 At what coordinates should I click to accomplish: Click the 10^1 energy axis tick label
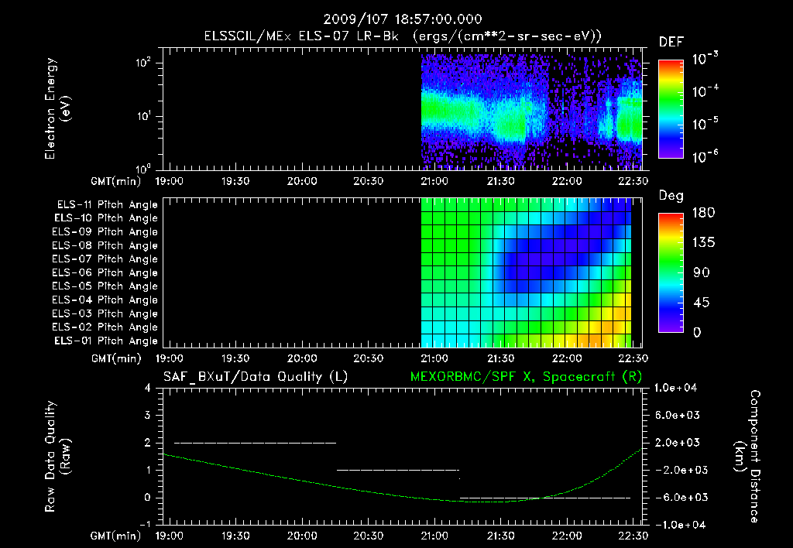point(143,116)
